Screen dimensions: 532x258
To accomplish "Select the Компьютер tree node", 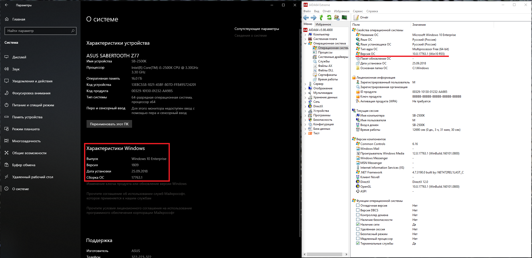I will point(321,34).
